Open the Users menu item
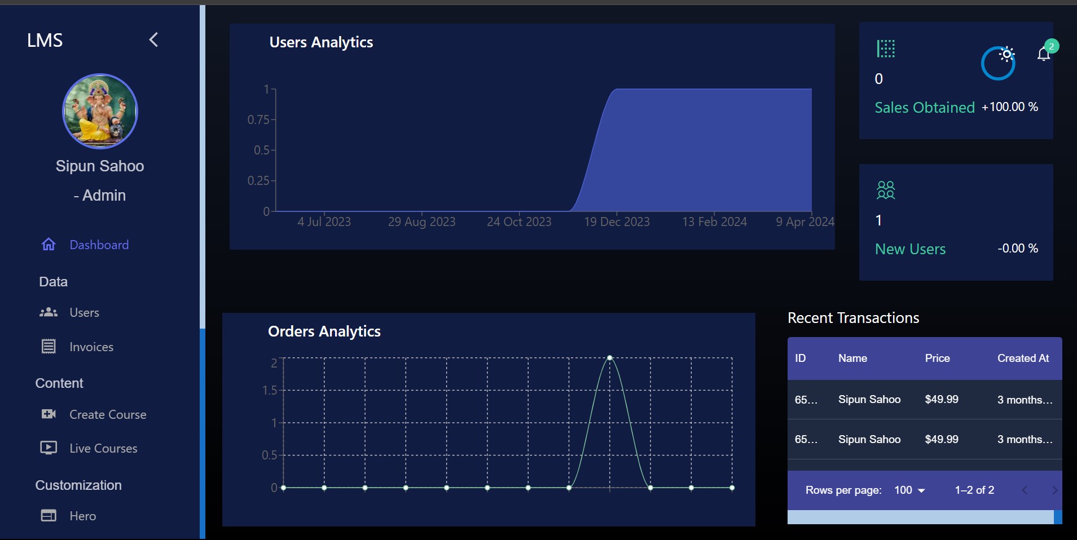 click(84, 312)
